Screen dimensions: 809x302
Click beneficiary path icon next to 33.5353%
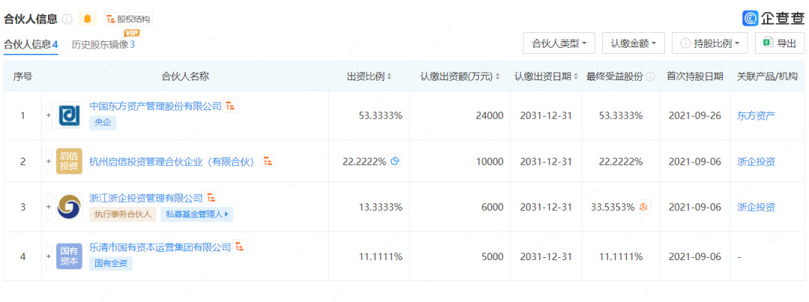(643, 207)
